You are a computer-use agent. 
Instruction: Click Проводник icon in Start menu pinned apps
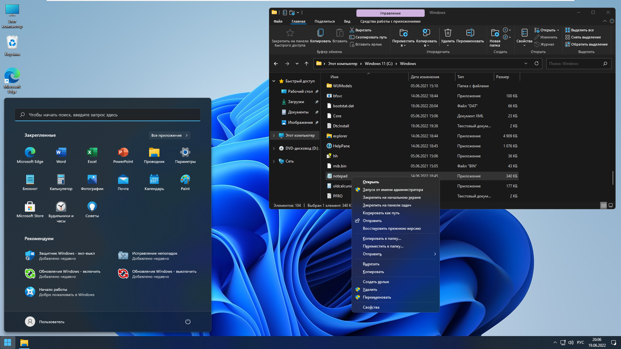click(154, 153)
